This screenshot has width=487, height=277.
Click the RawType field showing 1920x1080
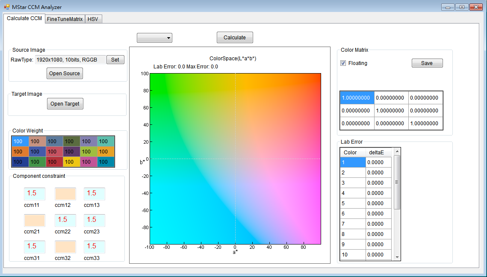point(71,59)
